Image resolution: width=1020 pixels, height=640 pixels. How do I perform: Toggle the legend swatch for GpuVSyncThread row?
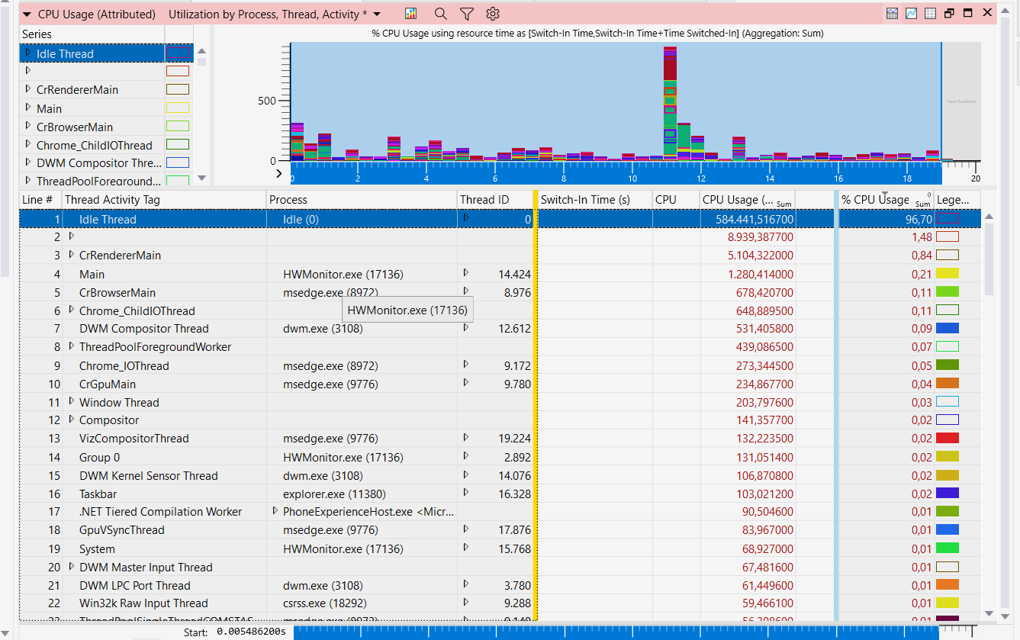(x=948, y=529)
